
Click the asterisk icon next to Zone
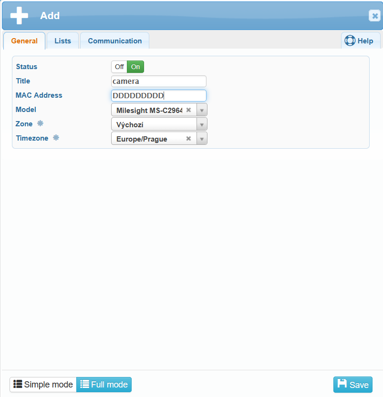point(40,123)
